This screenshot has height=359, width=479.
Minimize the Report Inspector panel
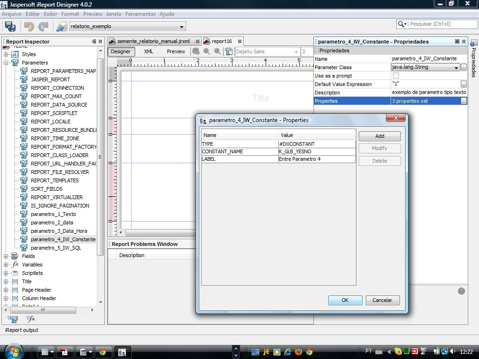94,42
